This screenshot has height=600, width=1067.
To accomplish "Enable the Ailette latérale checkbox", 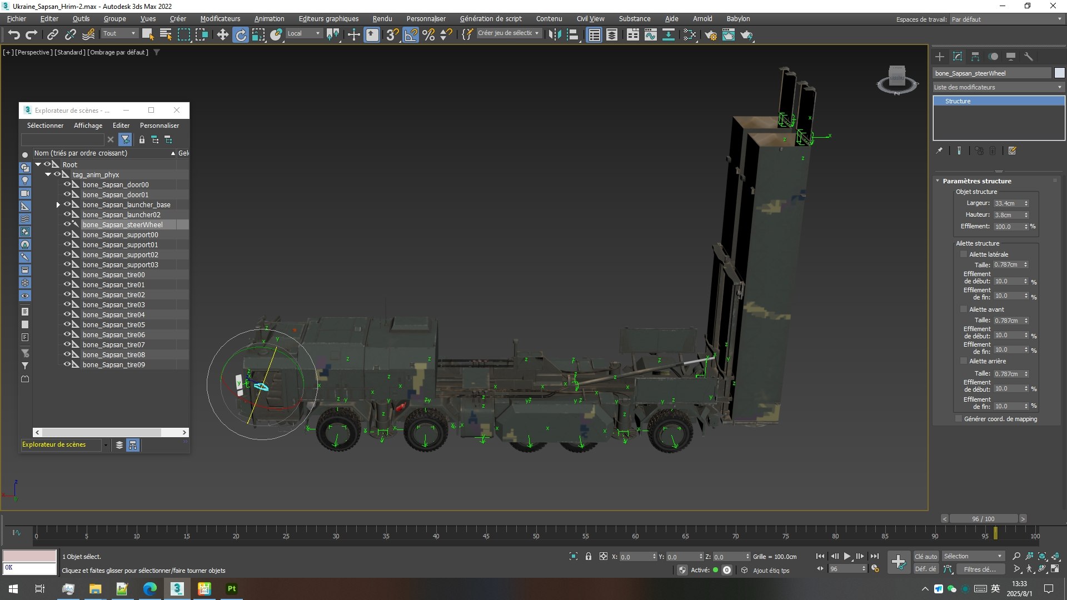I will 964,254.
